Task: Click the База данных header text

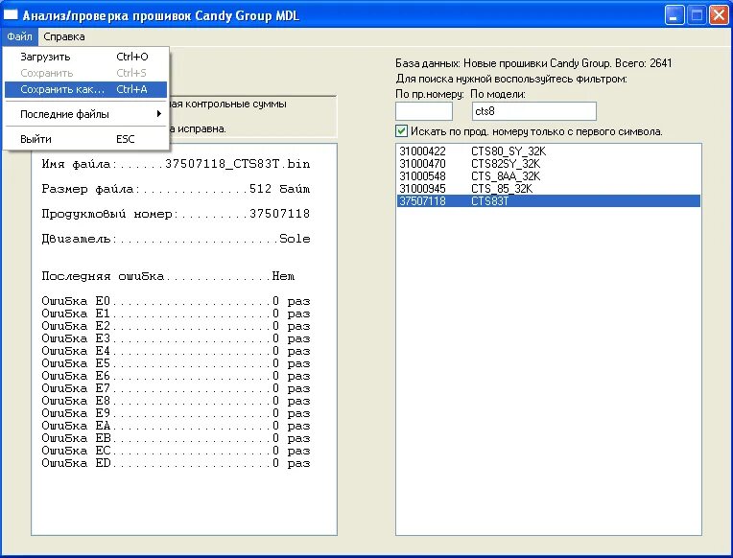Action: 533,63
